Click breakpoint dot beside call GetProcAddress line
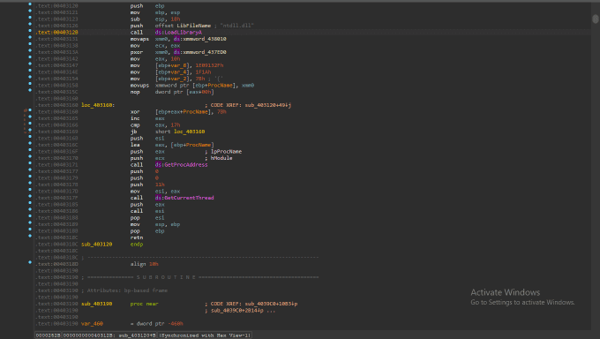The image size is (600, 339). pos(30,162)
